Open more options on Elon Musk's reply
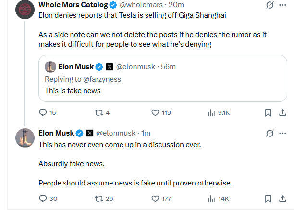The width and height of the screenshot is (294, 210). click(x=282, y=133)
